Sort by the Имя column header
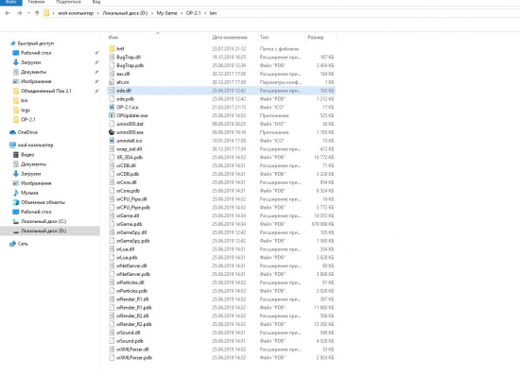The height and width of the screenshot is (376, 520). 113,37
